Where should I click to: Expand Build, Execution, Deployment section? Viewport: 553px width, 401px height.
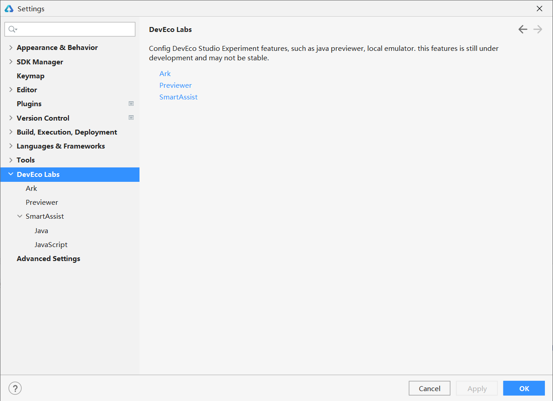click(11, 132)
